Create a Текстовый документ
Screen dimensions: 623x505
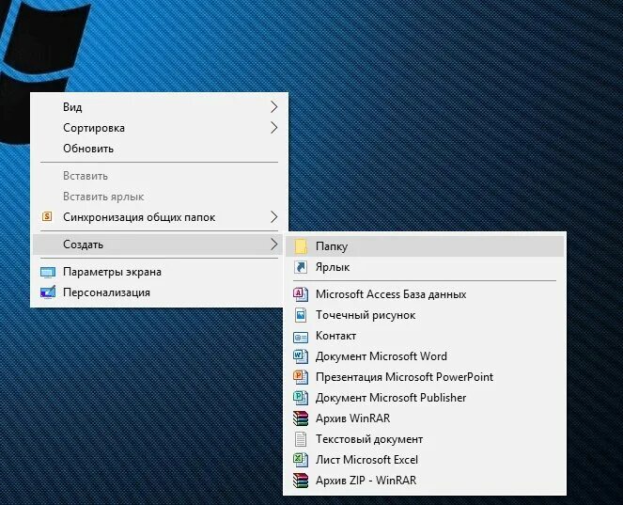pos(425,439)
